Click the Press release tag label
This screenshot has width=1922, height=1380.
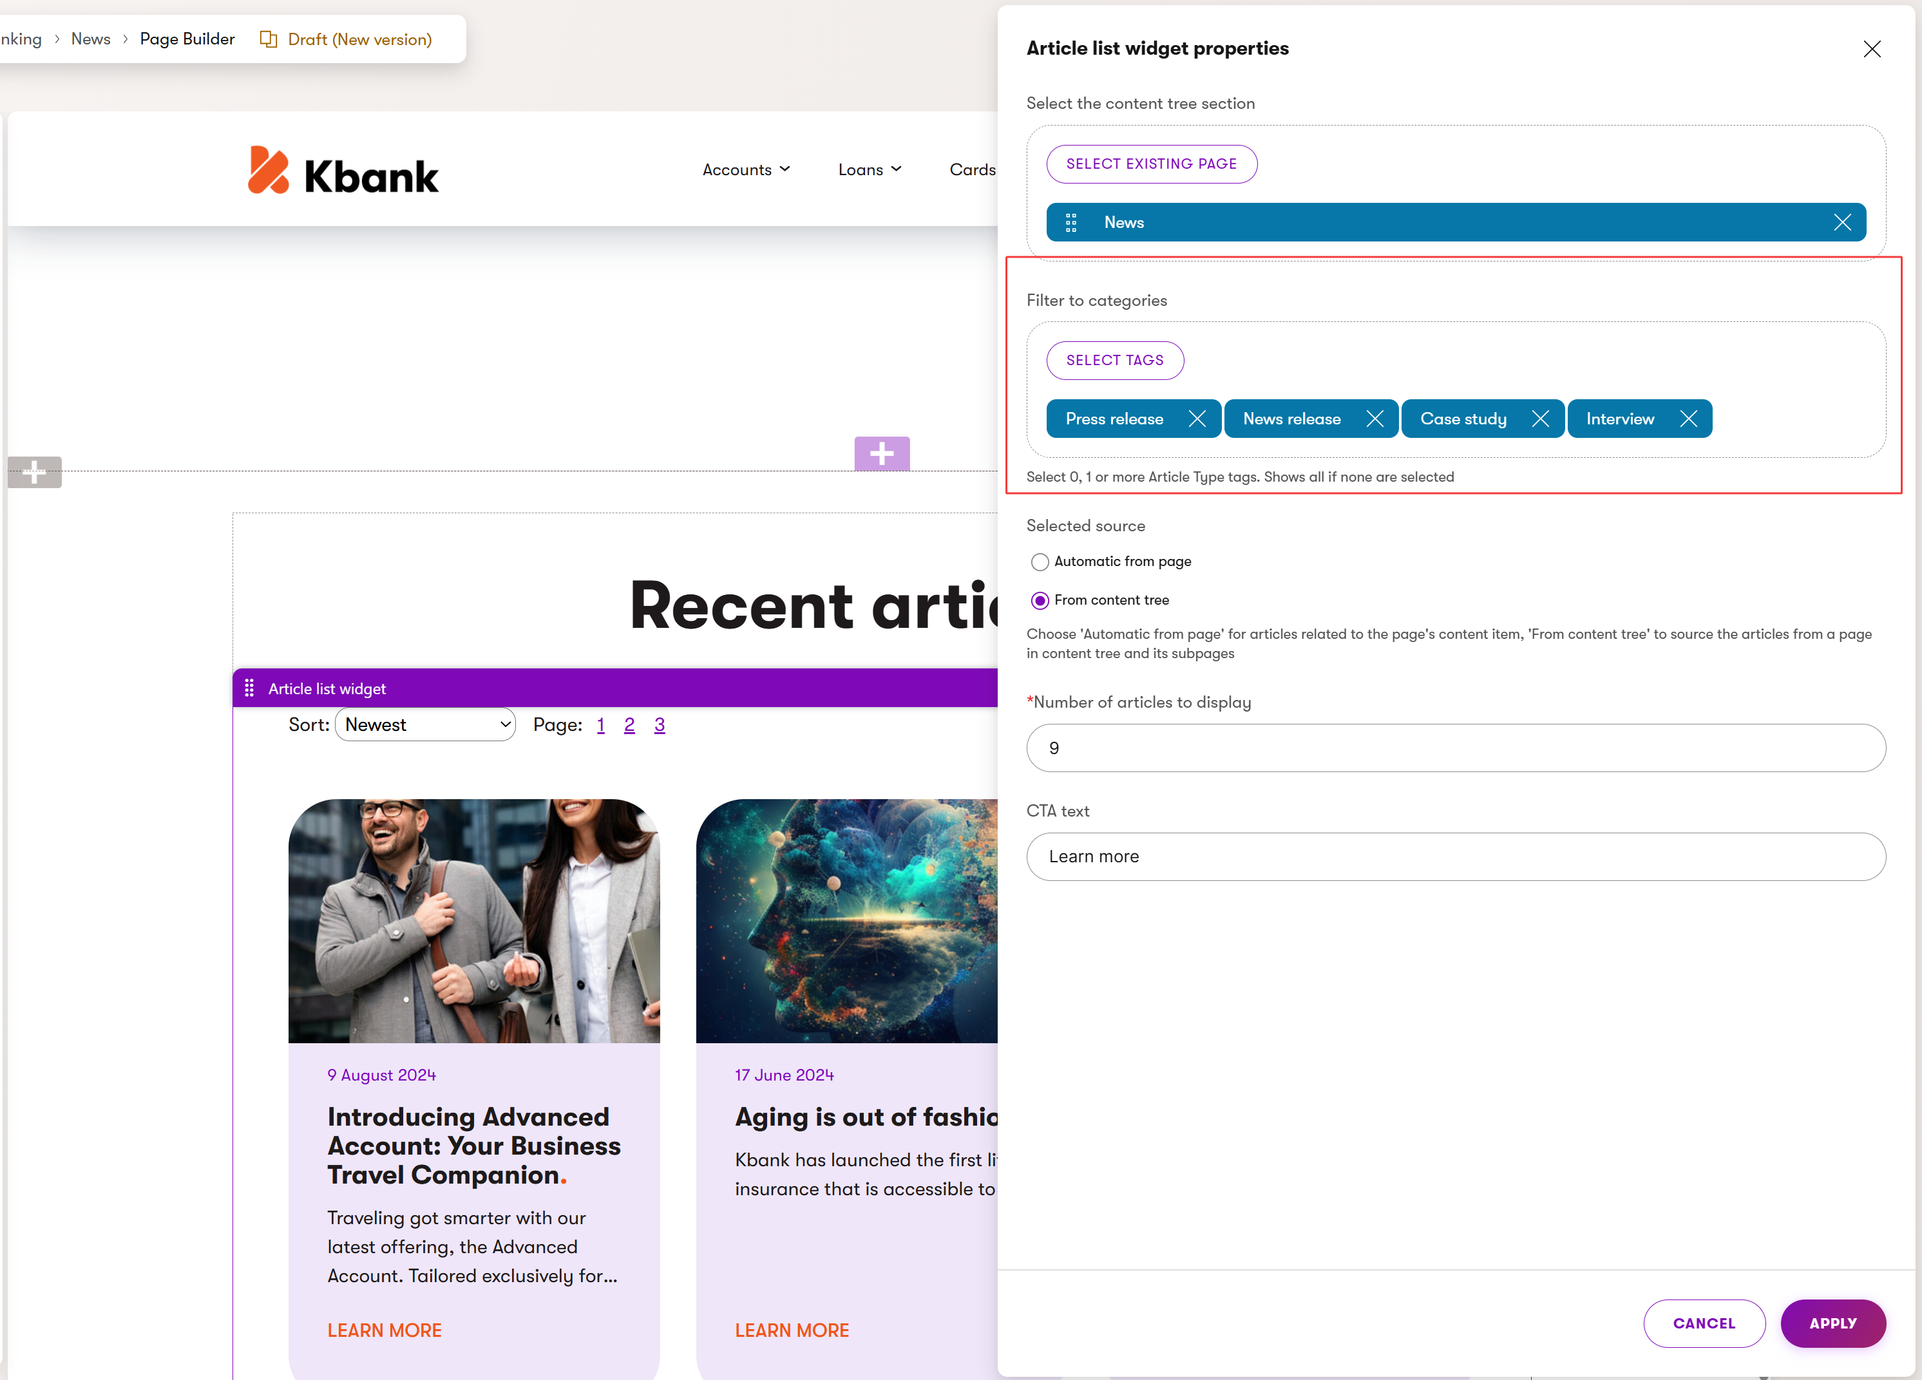1114,419
